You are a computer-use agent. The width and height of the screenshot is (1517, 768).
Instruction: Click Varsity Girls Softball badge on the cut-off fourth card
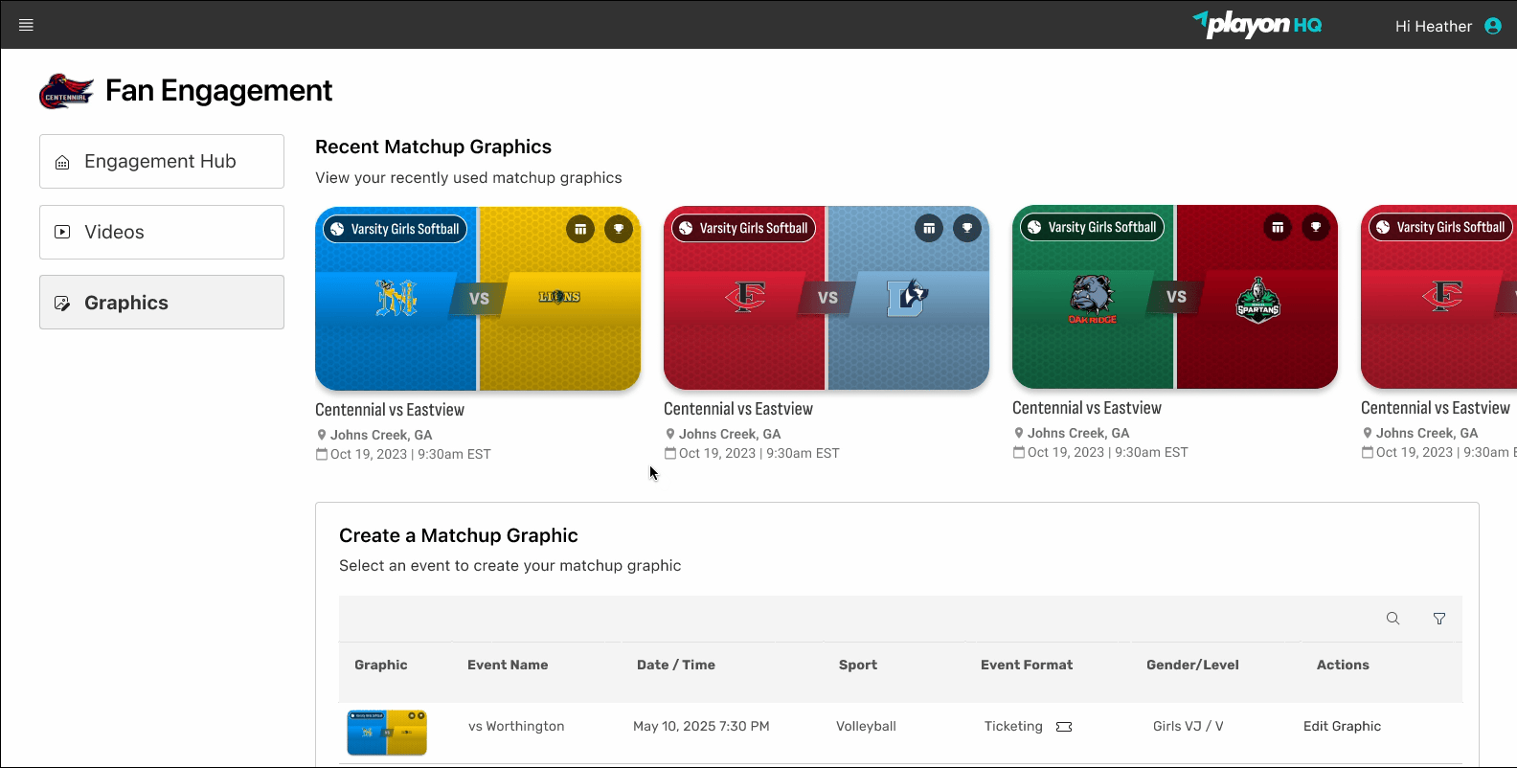[x=1441, y=227]
